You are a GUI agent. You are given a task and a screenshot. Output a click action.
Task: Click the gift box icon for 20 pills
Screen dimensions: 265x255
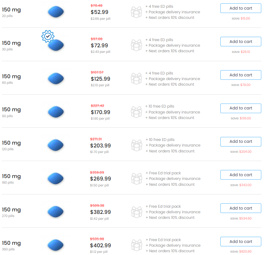tap(136, 12)
